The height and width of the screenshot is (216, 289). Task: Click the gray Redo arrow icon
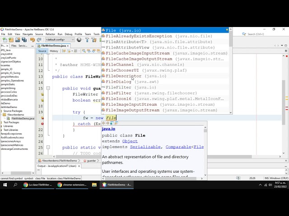click(39, 40)
